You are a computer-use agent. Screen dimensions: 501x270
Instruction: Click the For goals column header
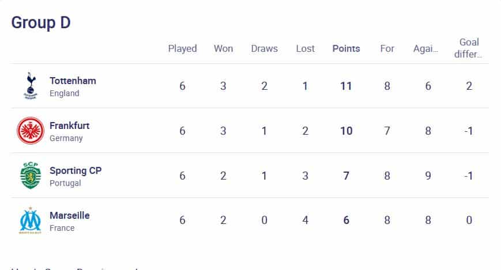click(387, 48)
